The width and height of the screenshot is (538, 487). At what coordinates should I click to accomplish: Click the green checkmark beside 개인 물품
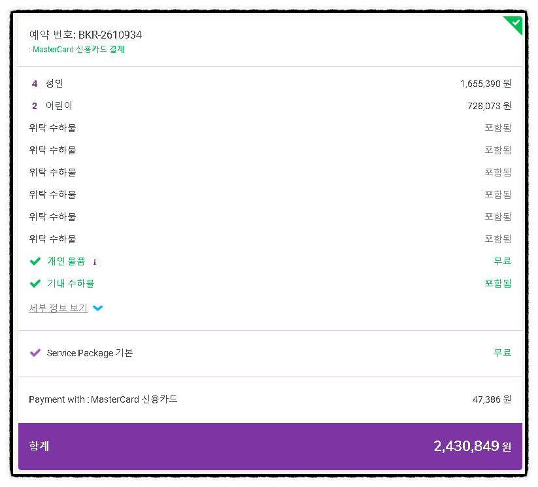[35, 261]
